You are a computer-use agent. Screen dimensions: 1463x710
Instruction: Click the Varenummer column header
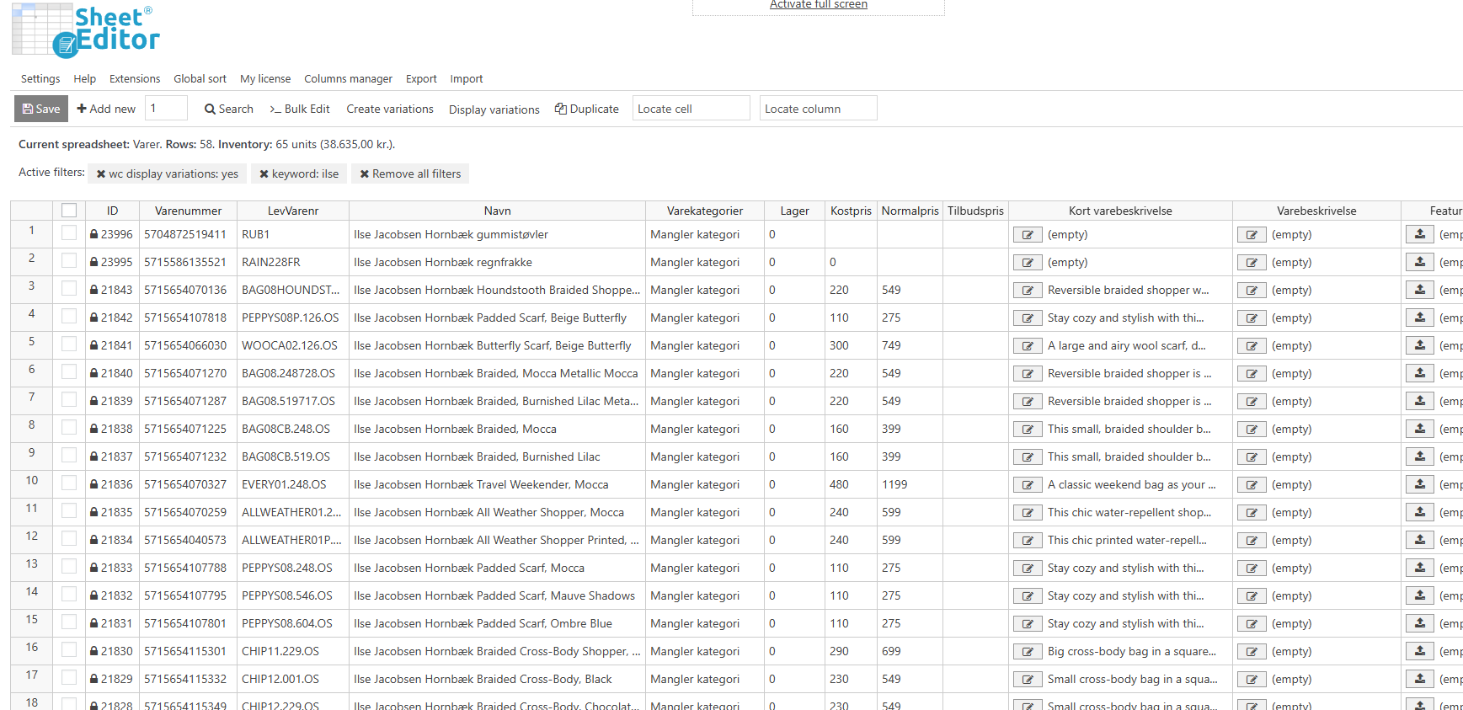click(188, 211)
